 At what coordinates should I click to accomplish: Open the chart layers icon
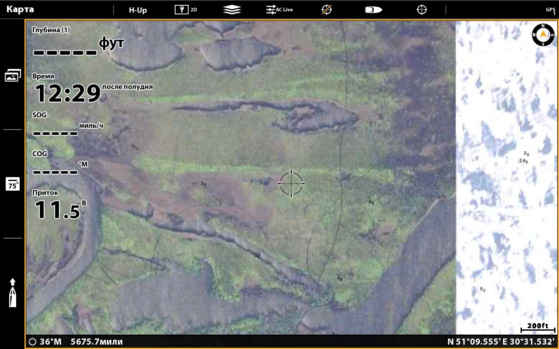(232, 10)
